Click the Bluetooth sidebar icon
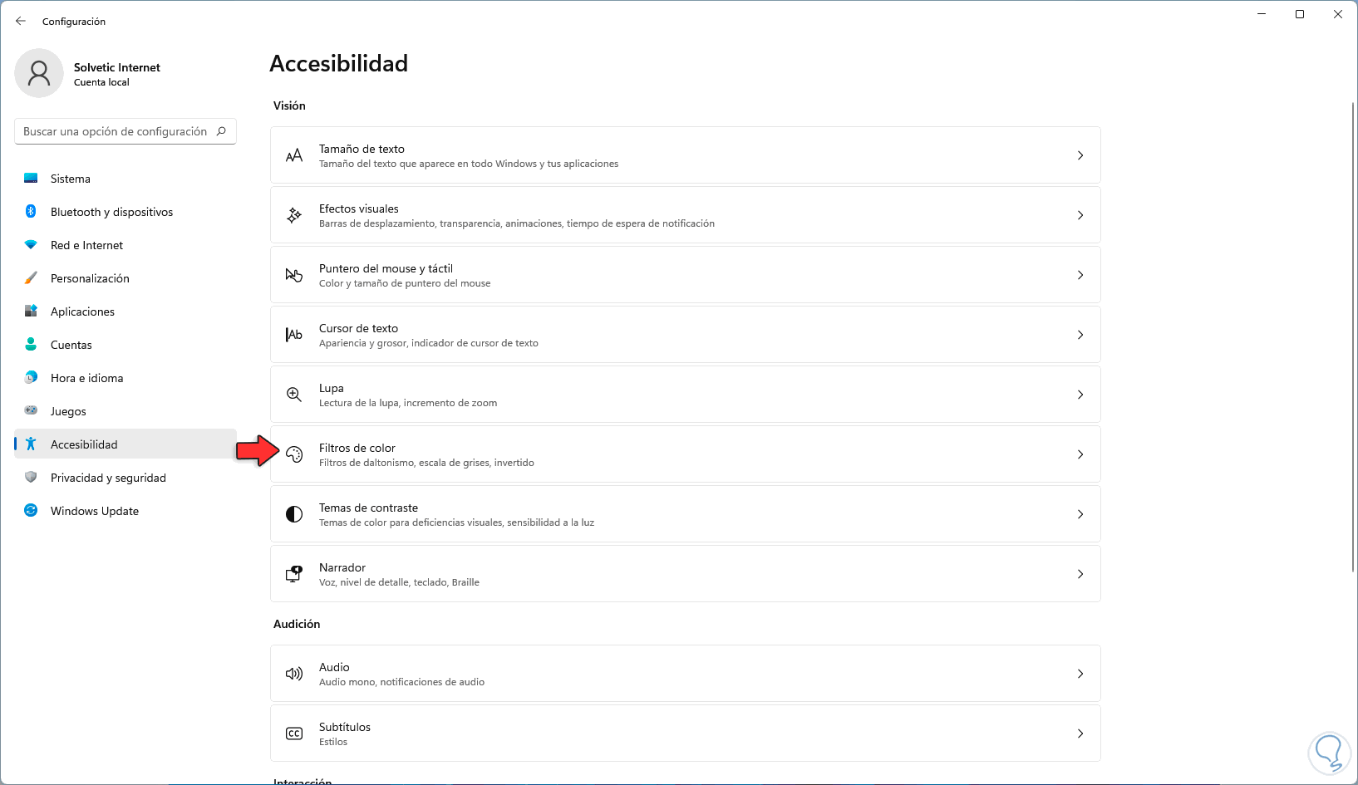The width and height of the screenshot is (1358, 785). coord(31,212)
